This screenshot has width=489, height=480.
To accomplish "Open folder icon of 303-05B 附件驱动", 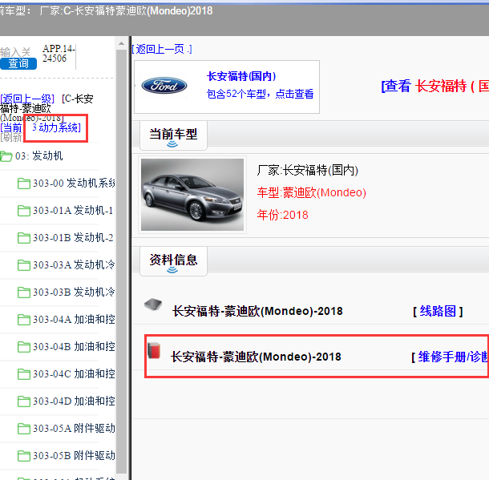I will tap(24, 456).
